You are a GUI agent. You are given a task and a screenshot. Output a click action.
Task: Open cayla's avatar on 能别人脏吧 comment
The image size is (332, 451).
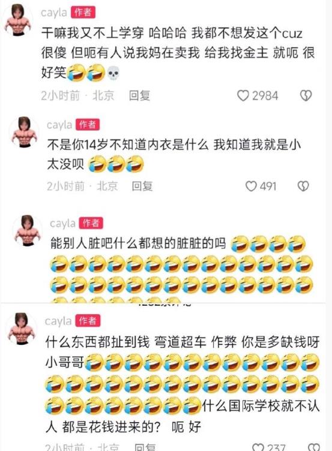(28, 231)
